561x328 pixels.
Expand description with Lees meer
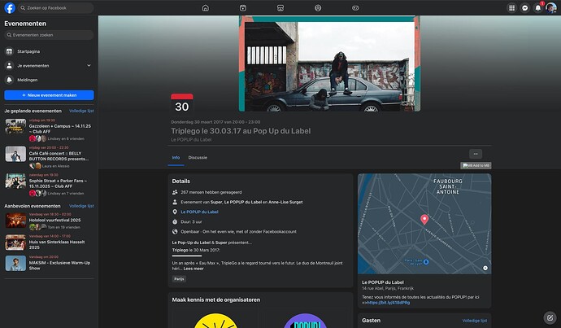[194, 268]
